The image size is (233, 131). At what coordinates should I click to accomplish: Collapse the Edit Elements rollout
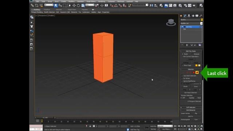[x=191, y=110]
